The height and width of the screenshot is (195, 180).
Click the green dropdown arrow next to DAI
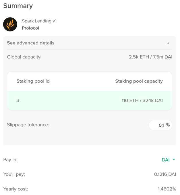pyautogui.click(x=174, y=160)
